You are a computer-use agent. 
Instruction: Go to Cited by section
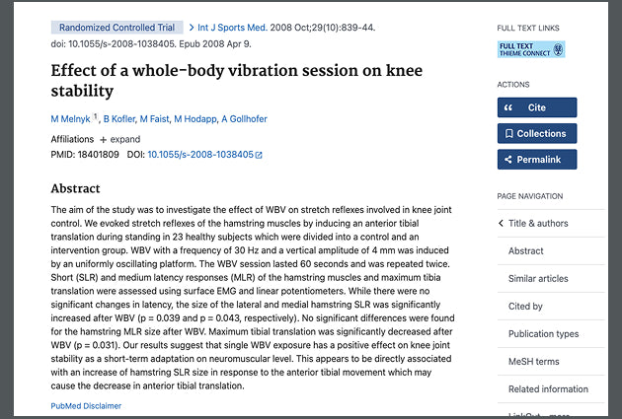click(x=525, y=307)
